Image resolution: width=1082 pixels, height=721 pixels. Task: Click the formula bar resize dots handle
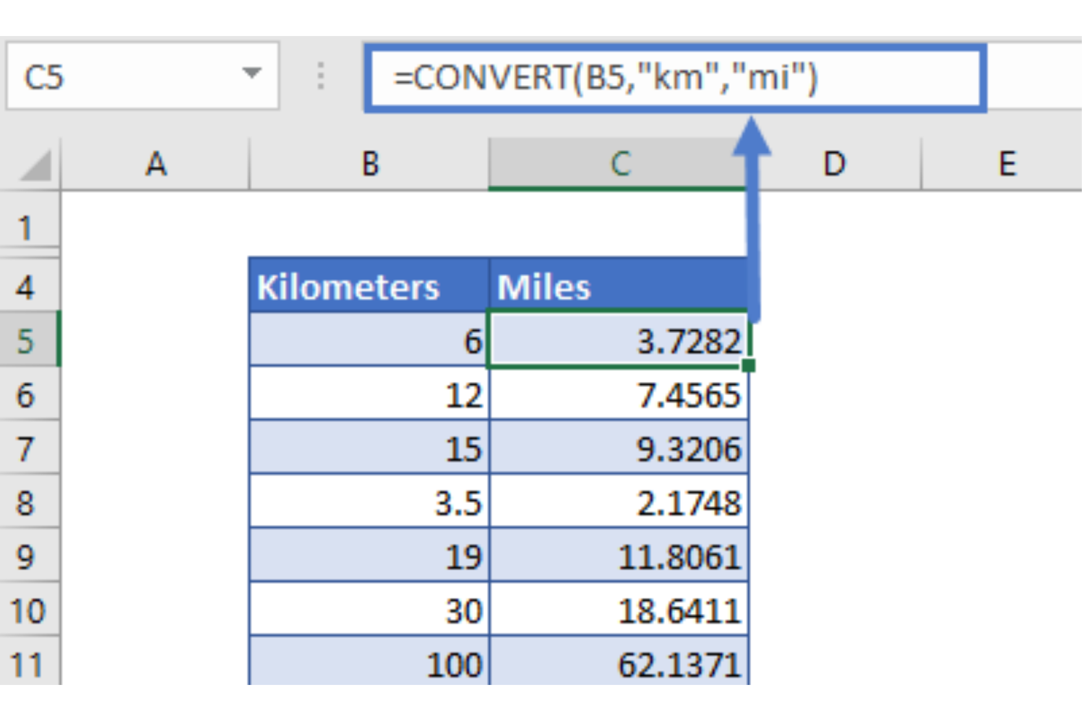(321, 76)
